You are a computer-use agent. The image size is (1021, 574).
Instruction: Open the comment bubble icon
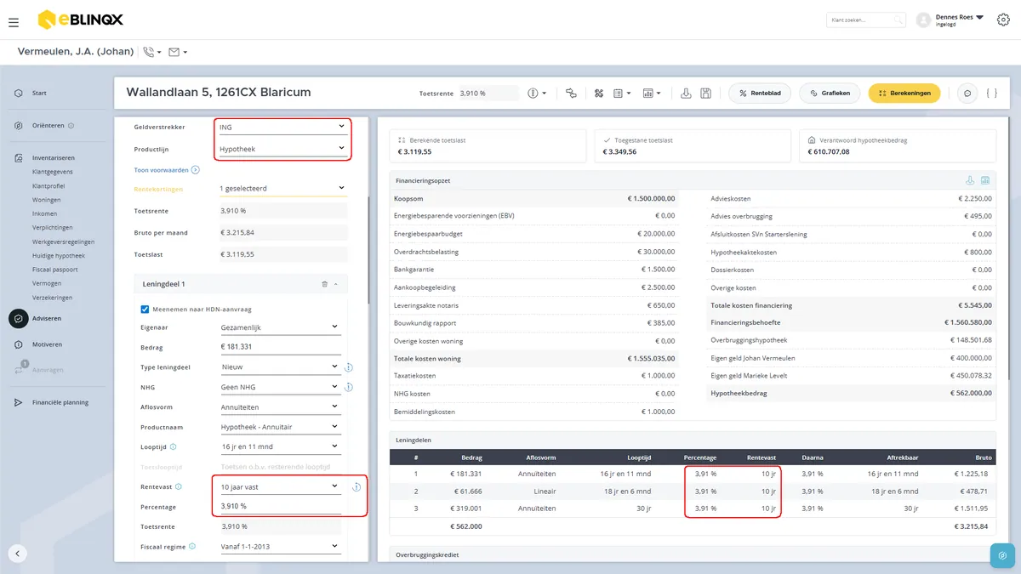(967, 93)
